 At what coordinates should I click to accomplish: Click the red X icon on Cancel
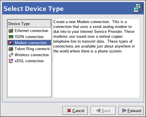pos(69,111)
